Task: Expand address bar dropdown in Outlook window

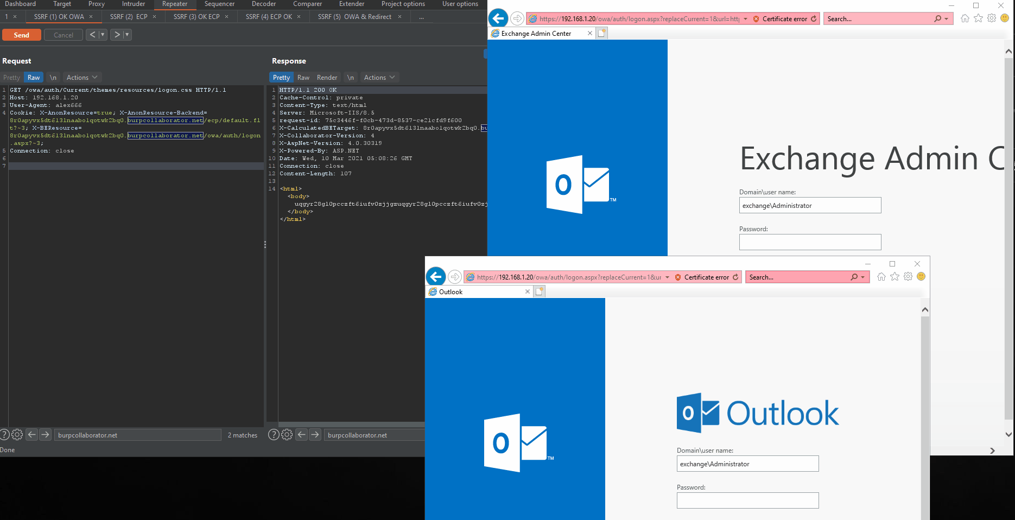Action: click(x=667, y=277)
